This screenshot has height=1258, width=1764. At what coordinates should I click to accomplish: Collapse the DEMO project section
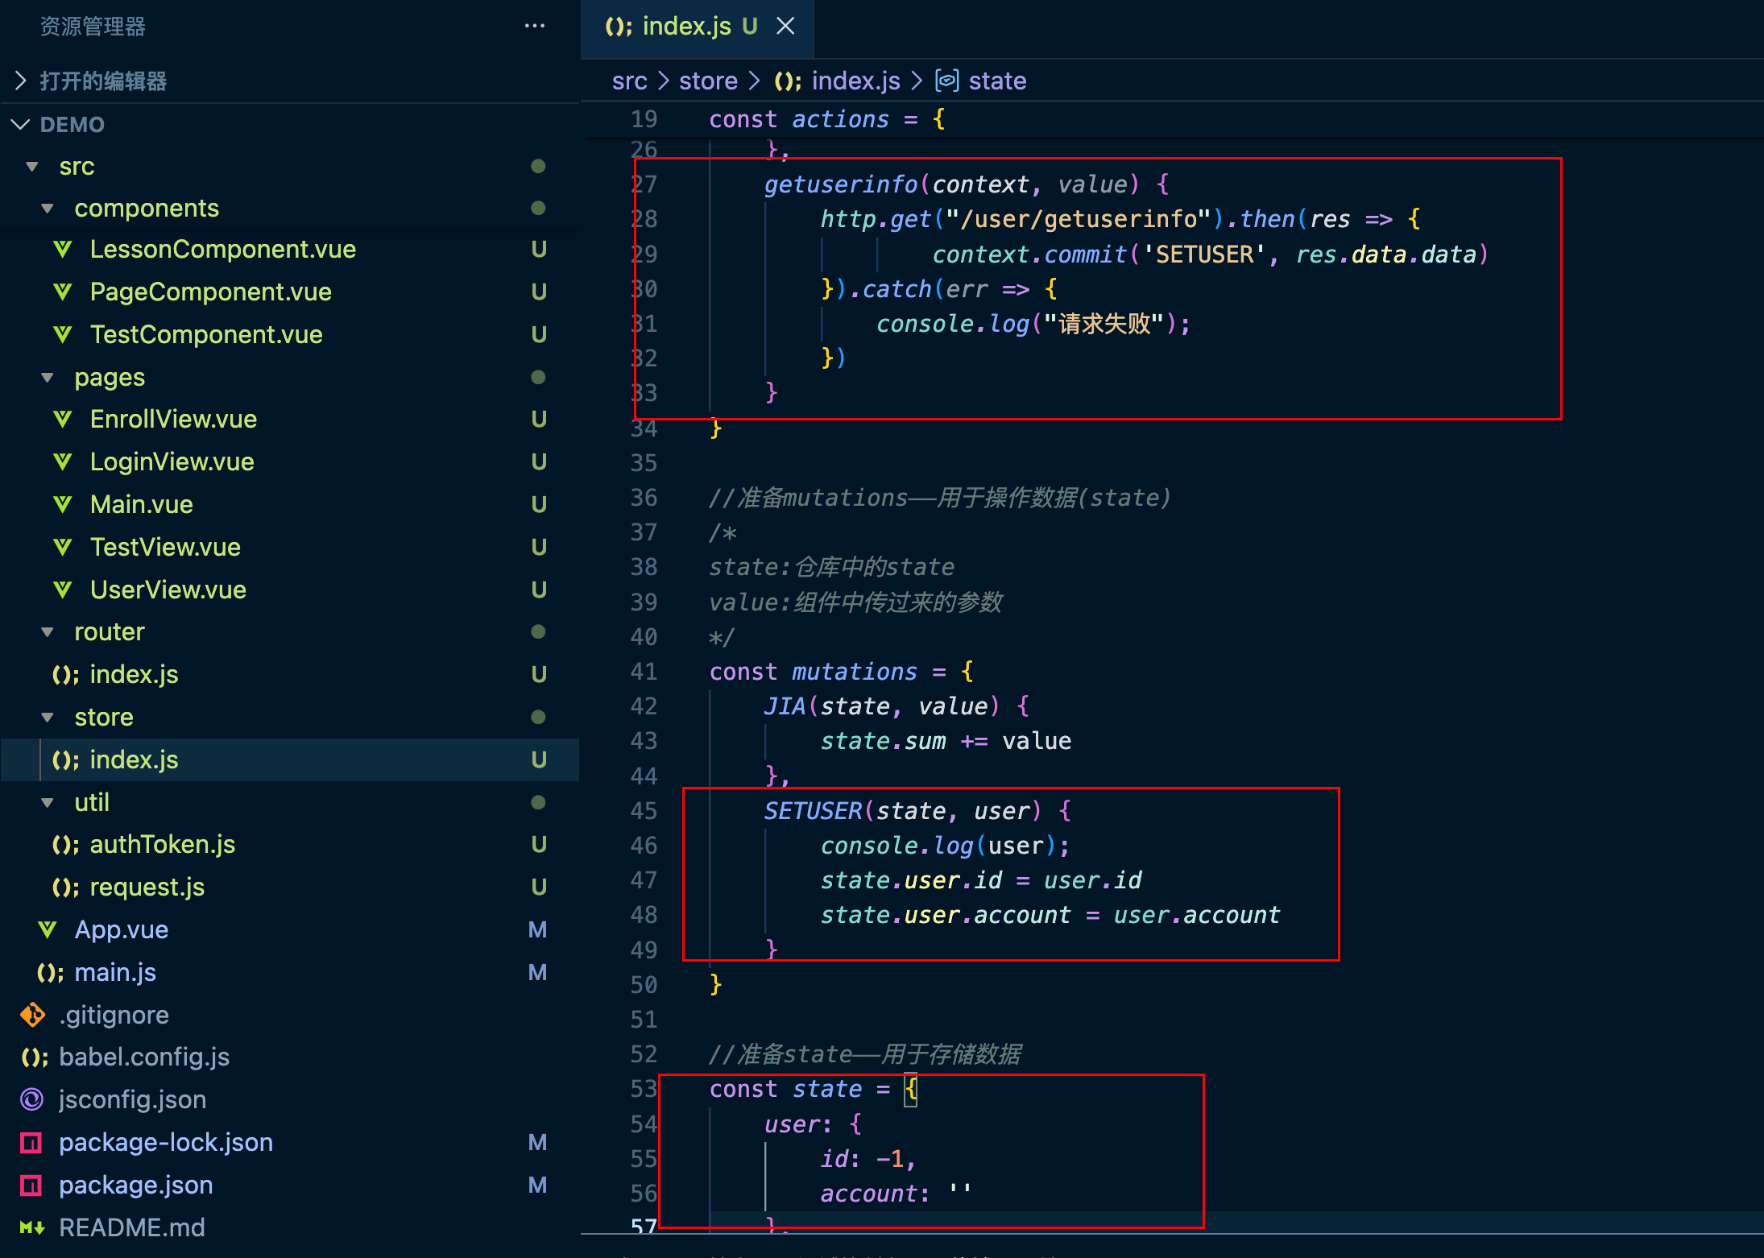[x=21, y=124]
